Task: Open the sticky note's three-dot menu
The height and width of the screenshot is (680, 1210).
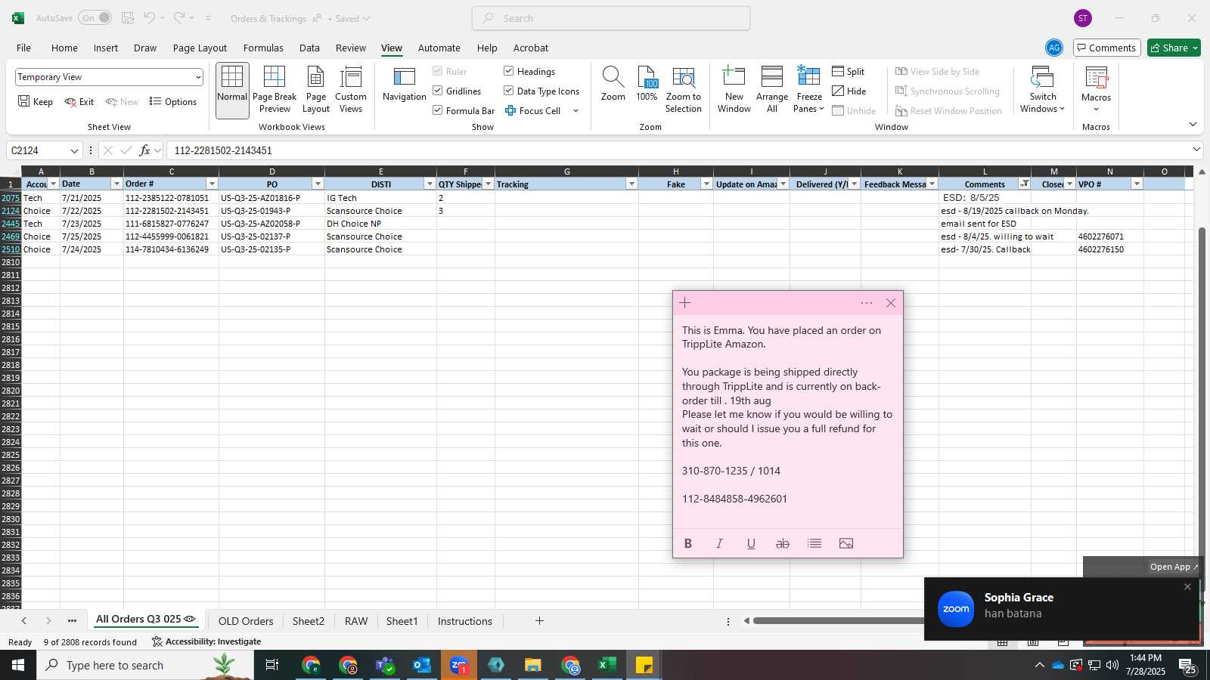Action: (867, 303)
